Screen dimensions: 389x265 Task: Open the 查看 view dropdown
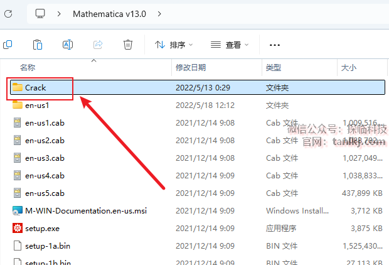pos(230,45)
